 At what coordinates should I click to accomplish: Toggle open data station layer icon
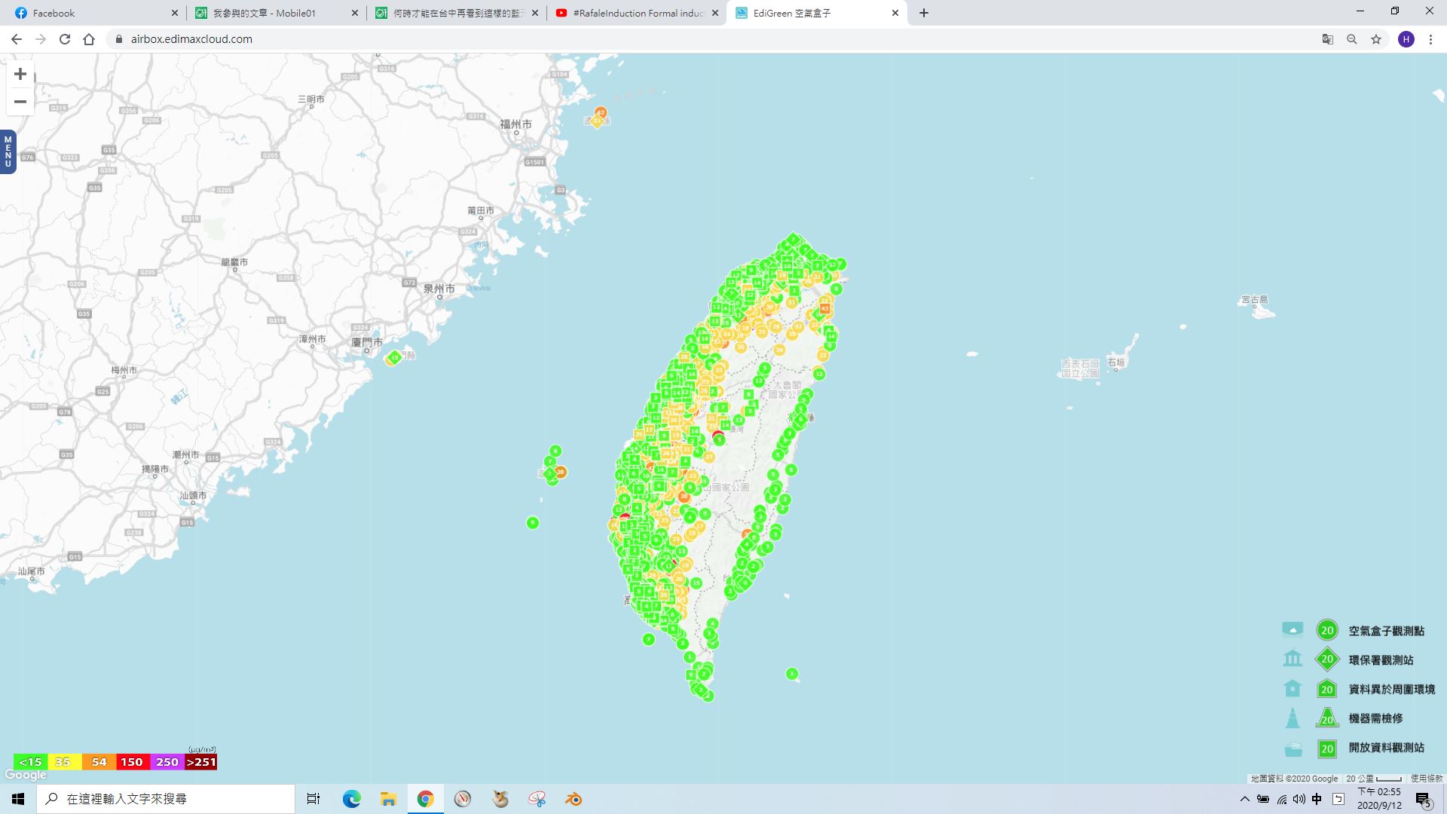click(1293, 748)
